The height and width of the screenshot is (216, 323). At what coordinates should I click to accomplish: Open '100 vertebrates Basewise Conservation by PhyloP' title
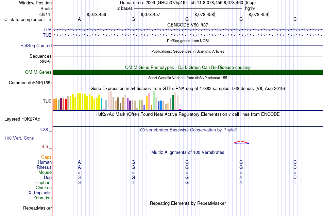[x=188, y=130]
